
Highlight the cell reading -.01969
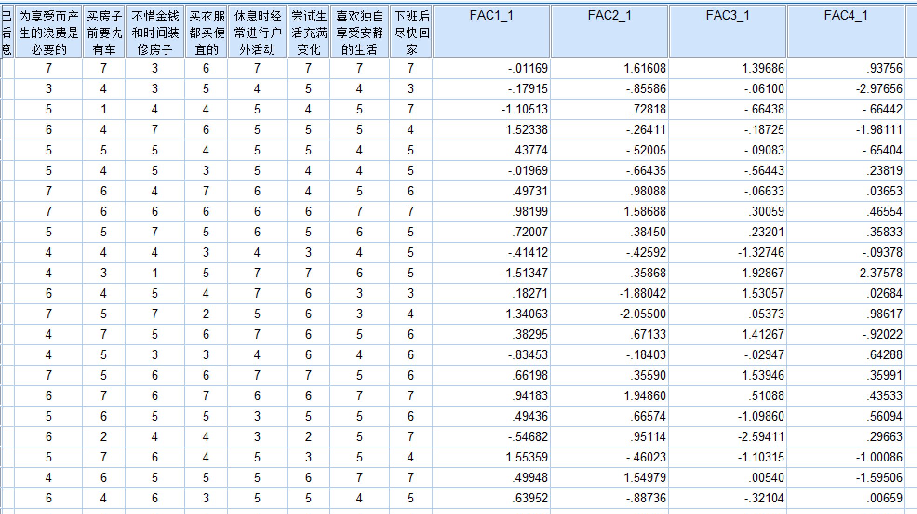point(491,171)
